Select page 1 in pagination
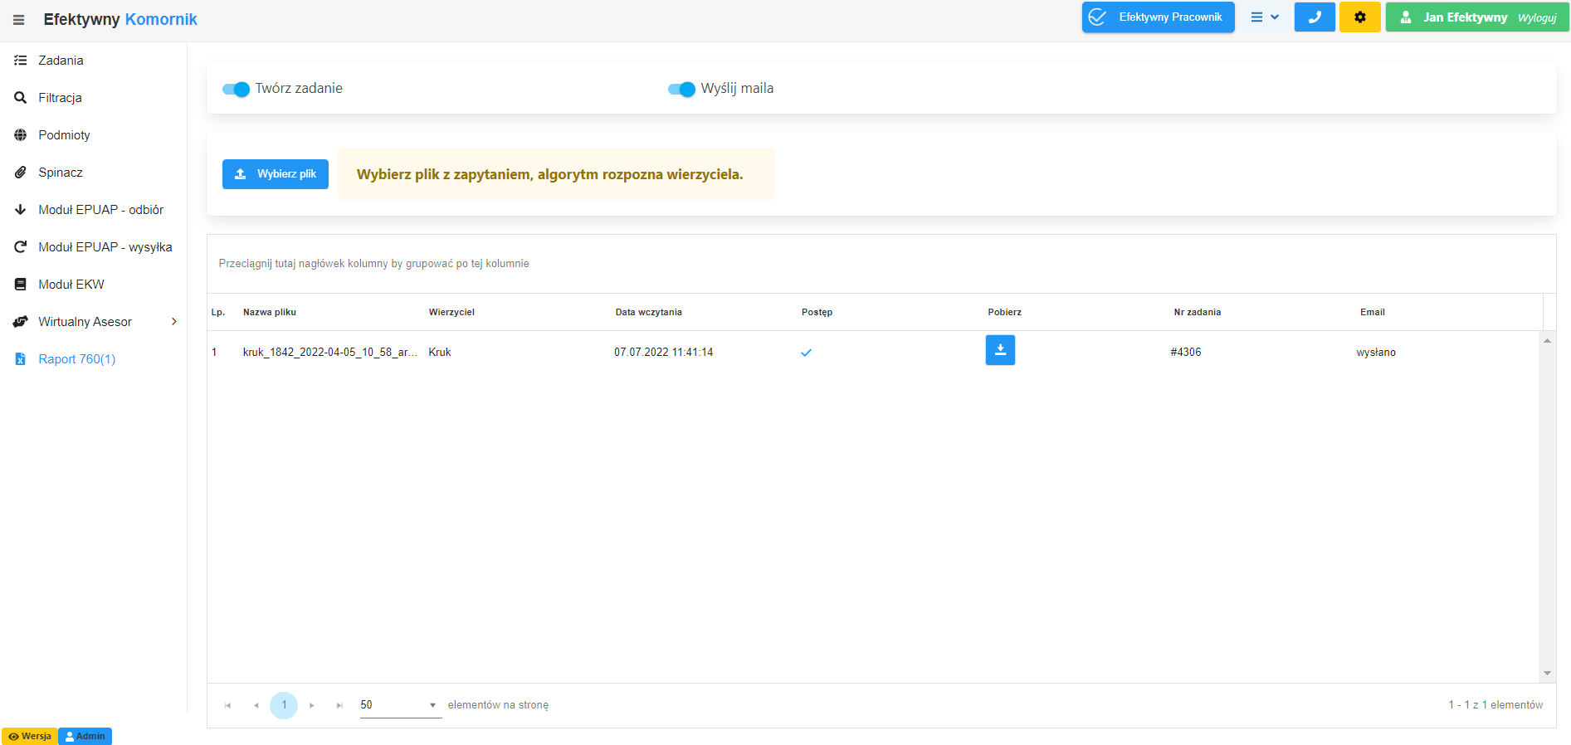Image resolution: width=1571 pixels, height=745 pixels. (284, 705)
